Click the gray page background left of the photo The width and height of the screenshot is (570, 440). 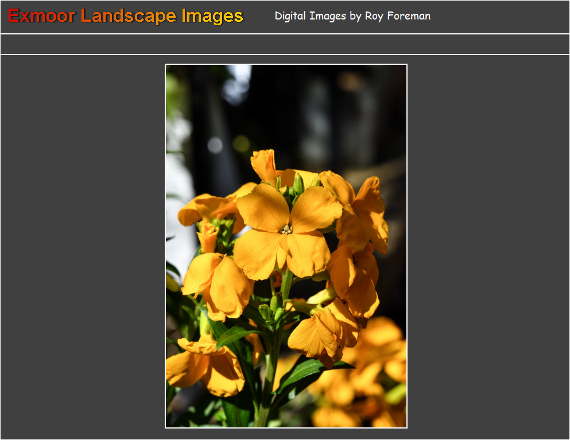coord(80,247)
